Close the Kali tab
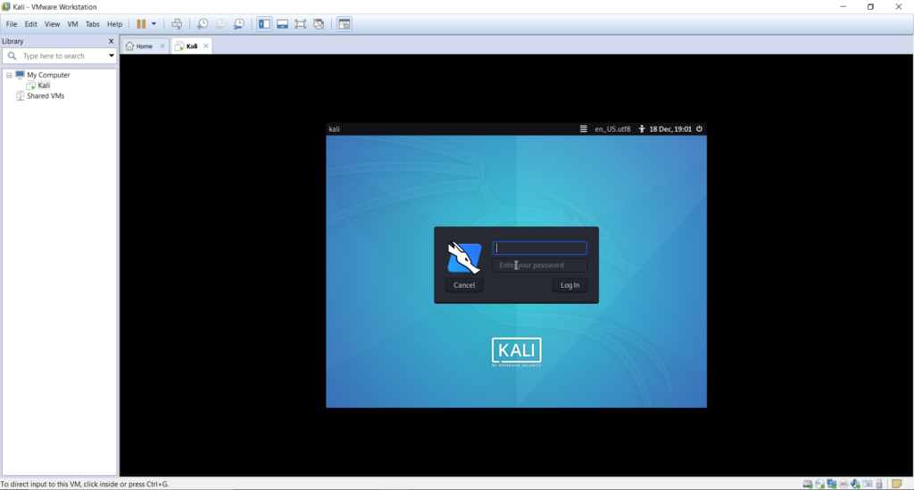Image resolution: width=914 pixels, height=490 pixels. pos(206,46)
